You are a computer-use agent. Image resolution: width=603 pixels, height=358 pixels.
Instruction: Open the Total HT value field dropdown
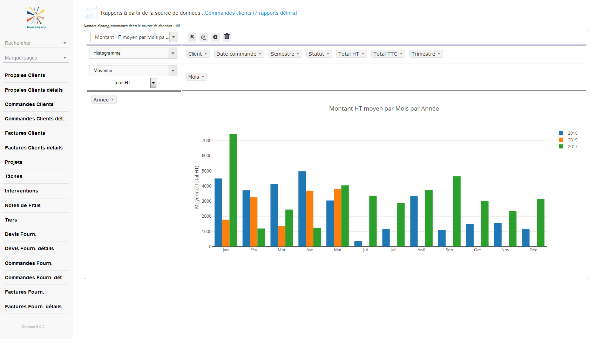[x=153, y=83]
